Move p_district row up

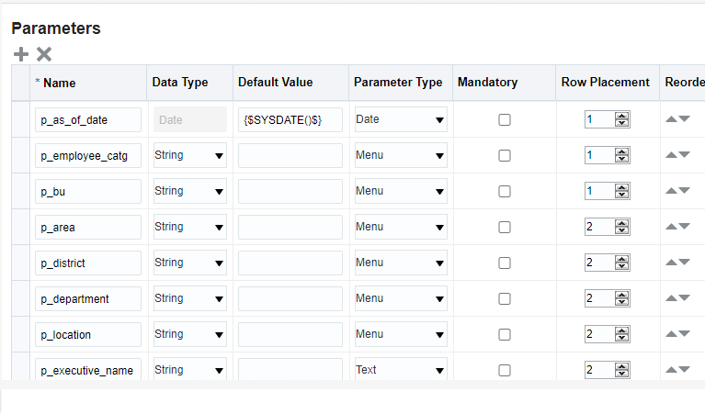click(671, 263)
